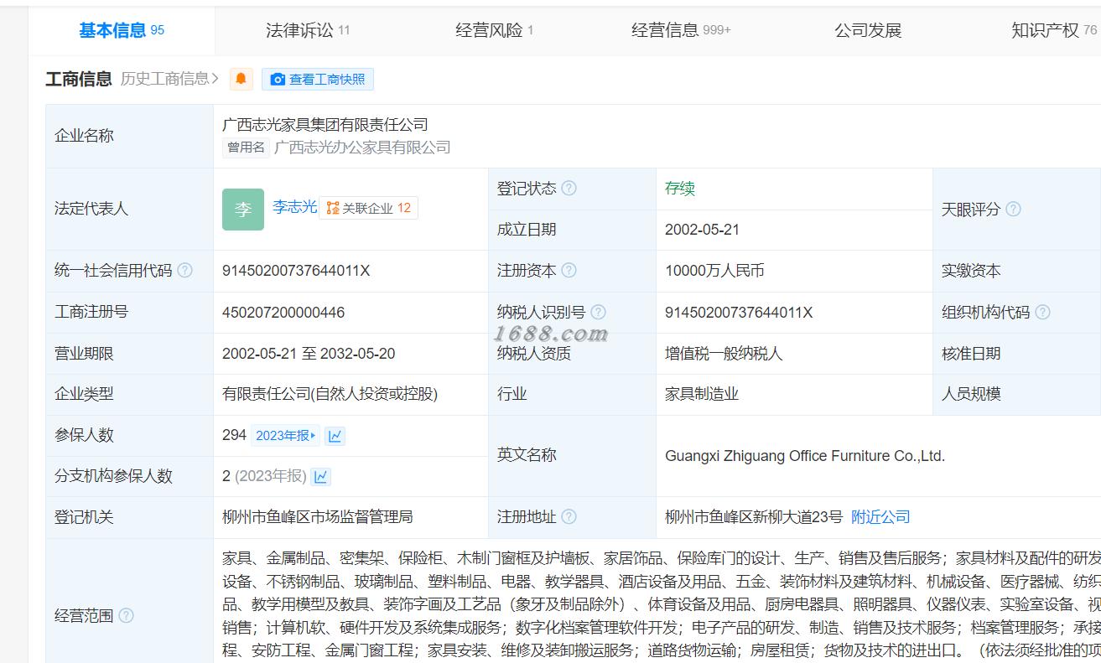Click the help icon beside 注册资本
Viewport: 1101px width, 663px height.
pyautogui.click(x=569, y=270)
